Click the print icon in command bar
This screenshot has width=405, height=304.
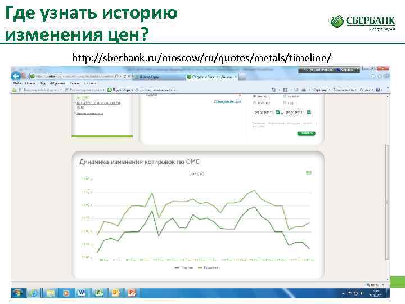304,90
